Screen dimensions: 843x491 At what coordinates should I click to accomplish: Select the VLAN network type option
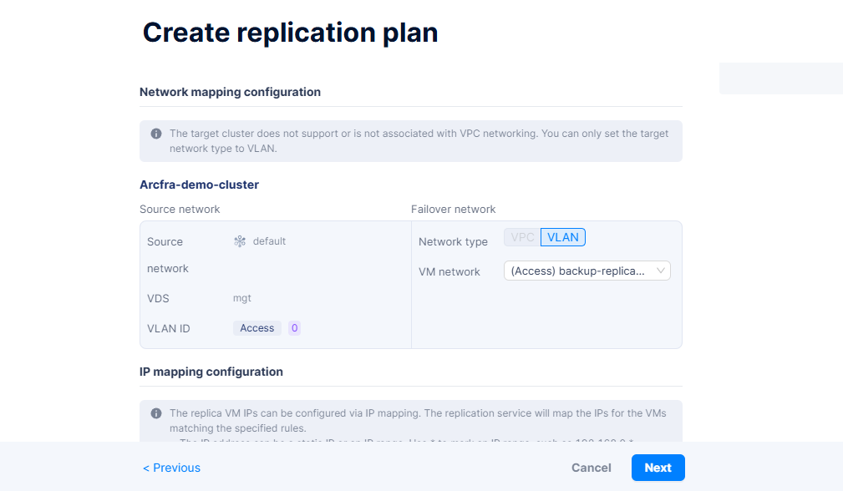(x=563, y=237)
